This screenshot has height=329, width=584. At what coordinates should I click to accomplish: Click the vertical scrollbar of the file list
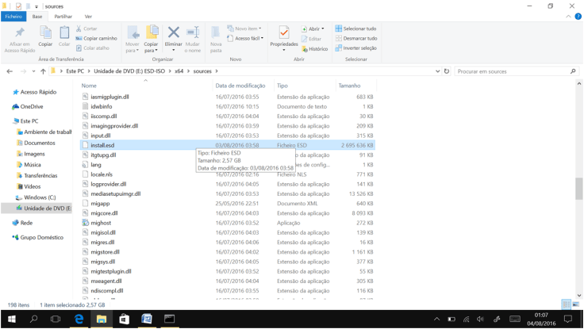(579, 189)
